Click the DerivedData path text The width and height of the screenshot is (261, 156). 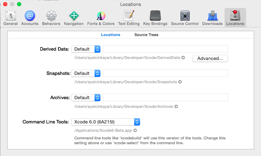click(127, 58)
